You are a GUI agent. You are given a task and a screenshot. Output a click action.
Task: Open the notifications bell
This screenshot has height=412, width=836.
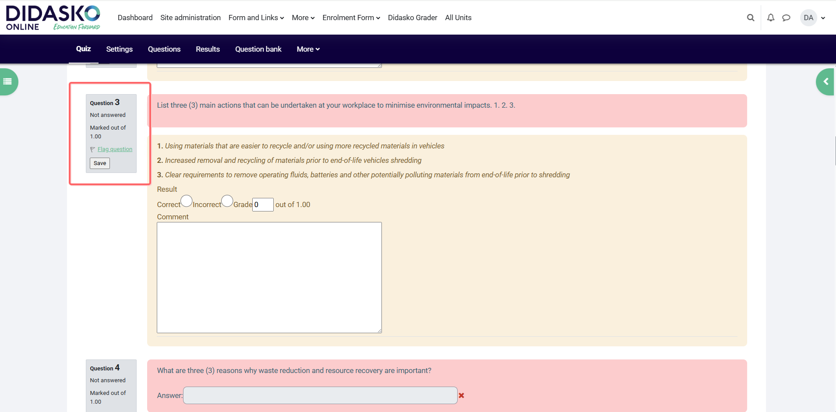click(770, 18)
